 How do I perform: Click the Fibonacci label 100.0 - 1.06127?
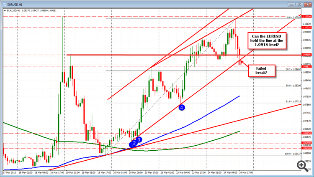tap(293, 154)
